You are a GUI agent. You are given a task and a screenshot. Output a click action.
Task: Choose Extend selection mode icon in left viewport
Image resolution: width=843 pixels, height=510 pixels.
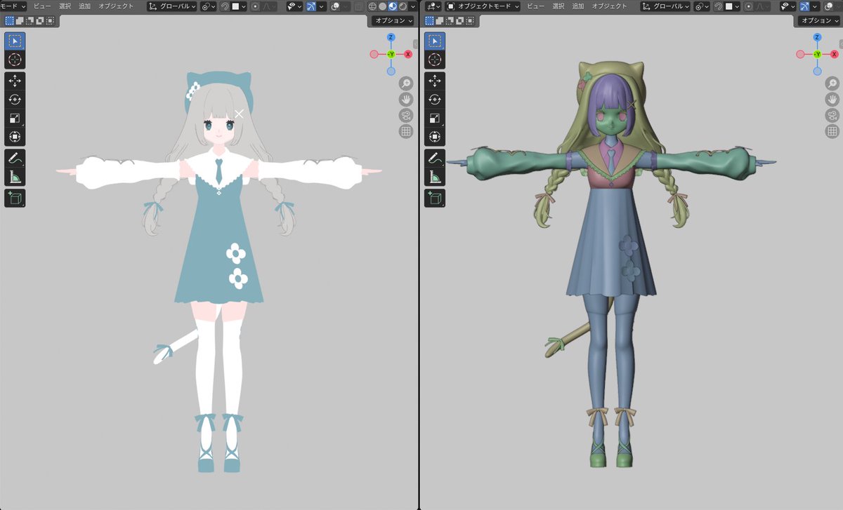[x=19, y=21]
